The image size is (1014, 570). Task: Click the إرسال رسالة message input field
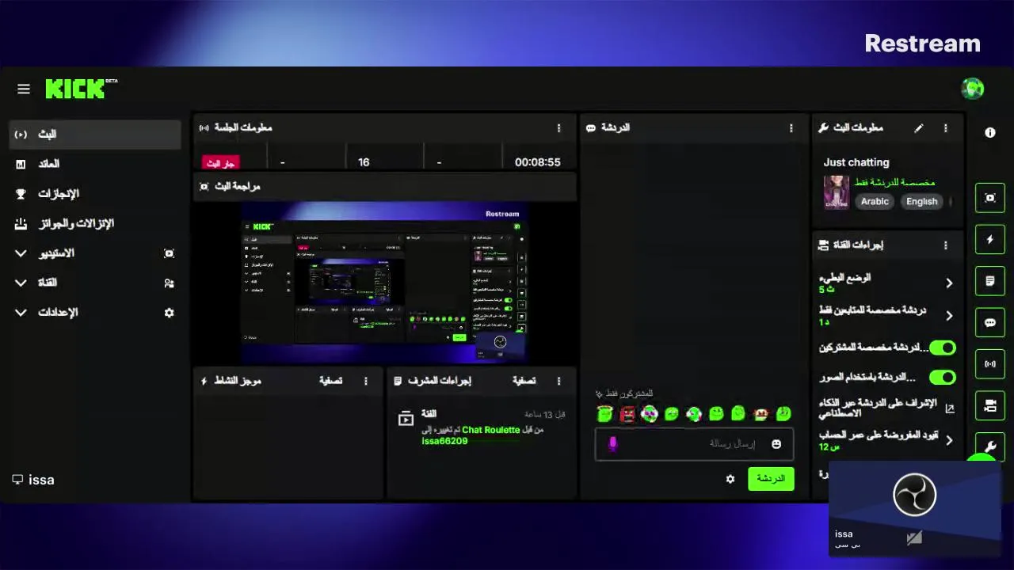point(694,444)
